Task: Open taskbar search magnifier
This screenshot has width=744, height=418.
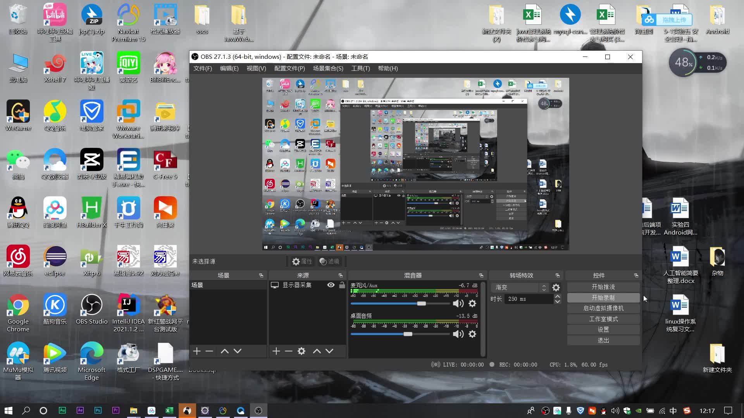Action: (26, 411)
